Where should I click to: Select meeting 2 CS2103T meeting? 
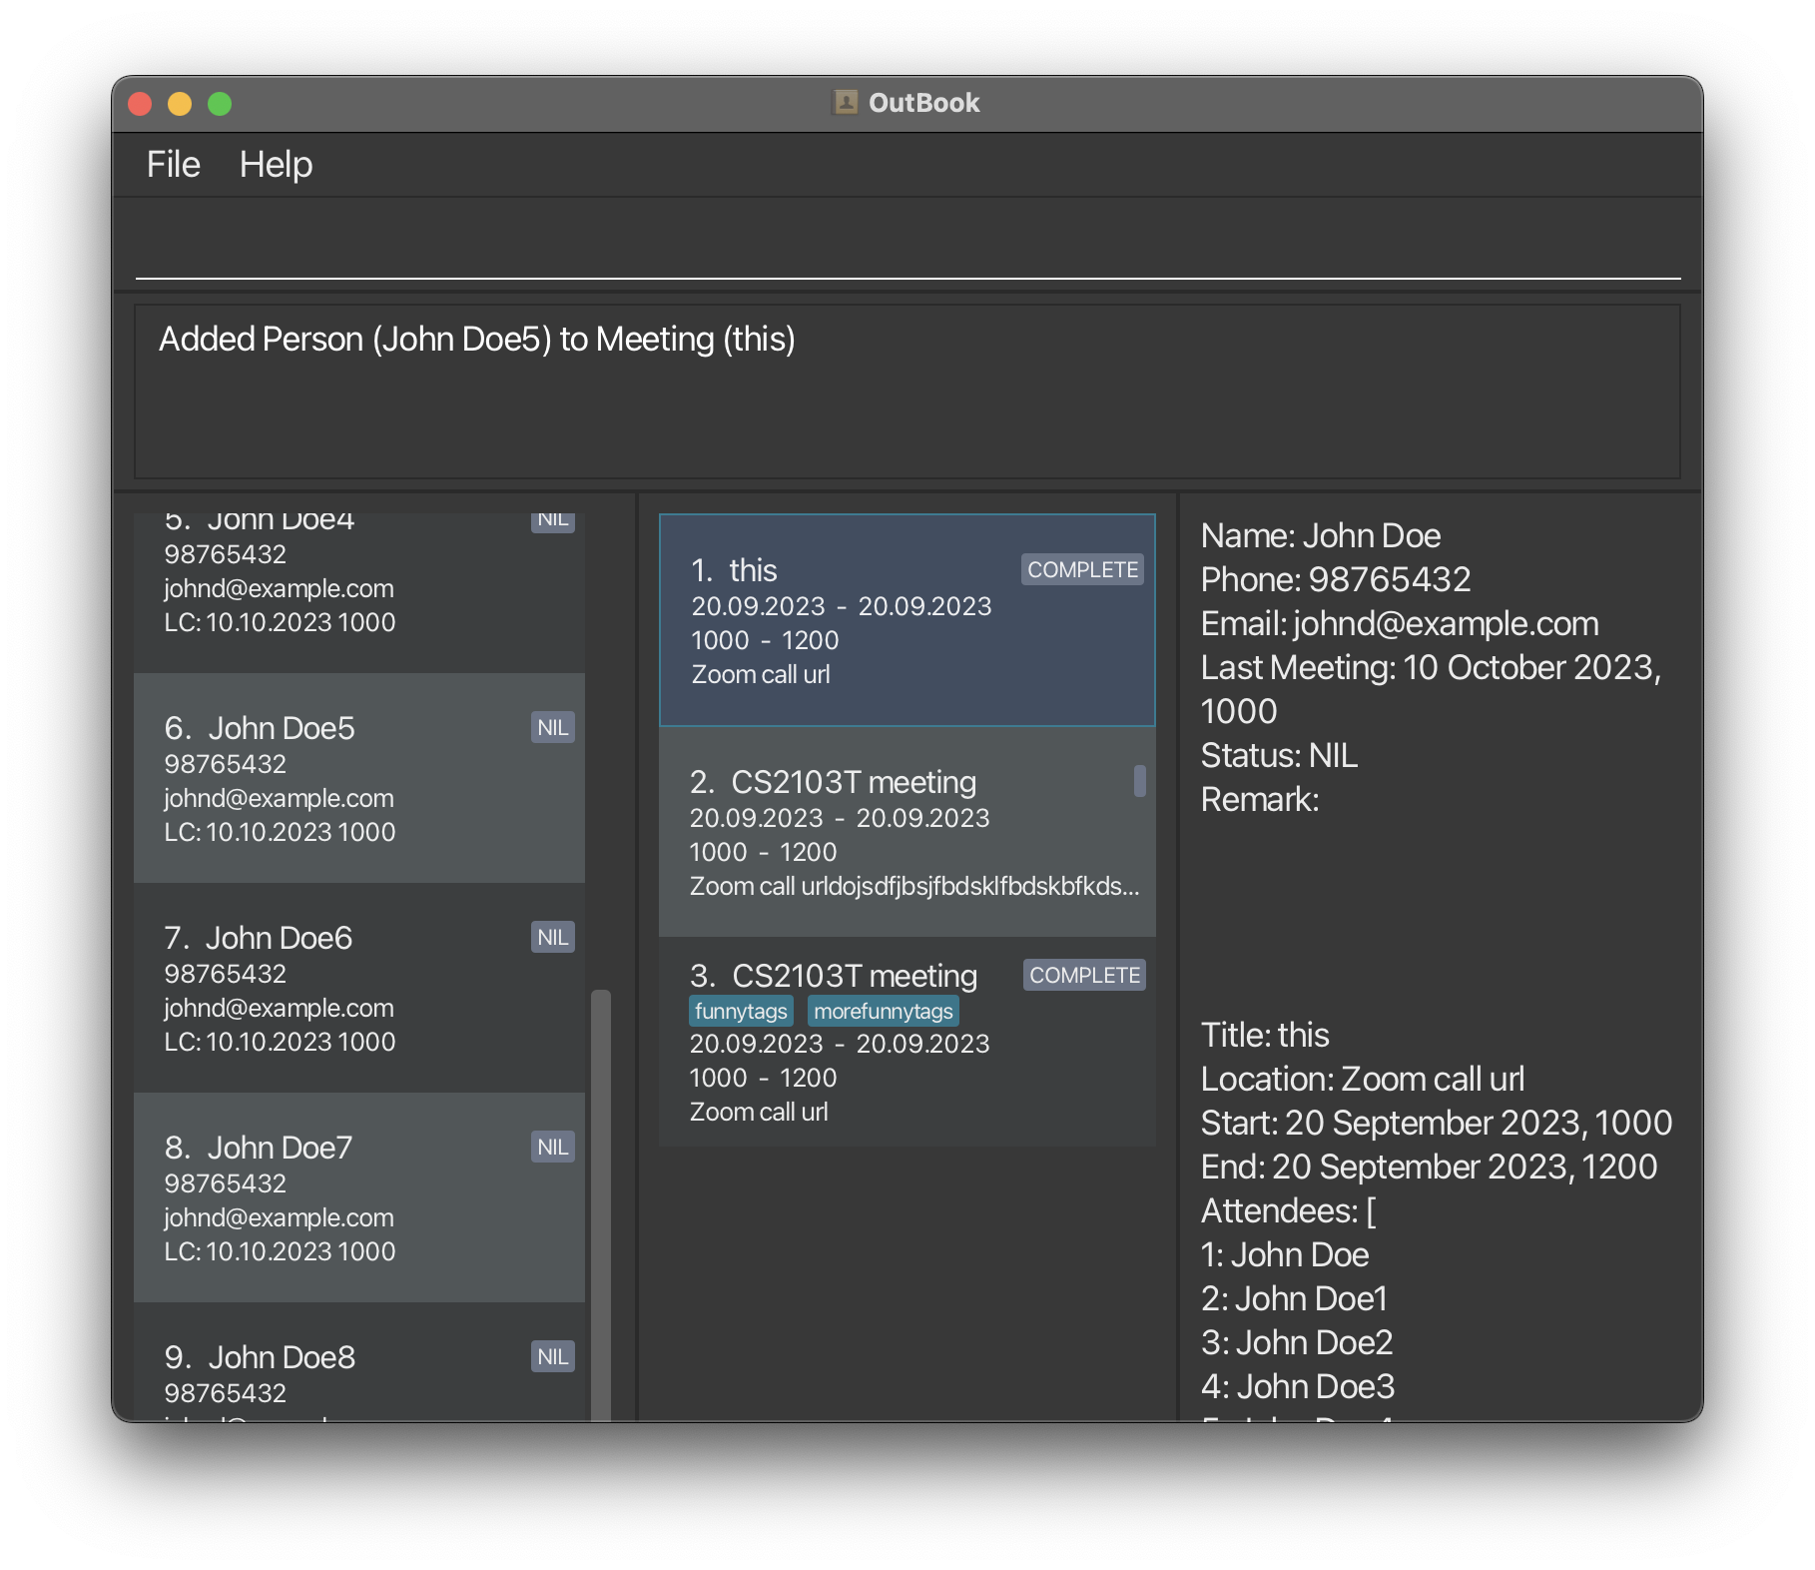click(x=907, y=832)
